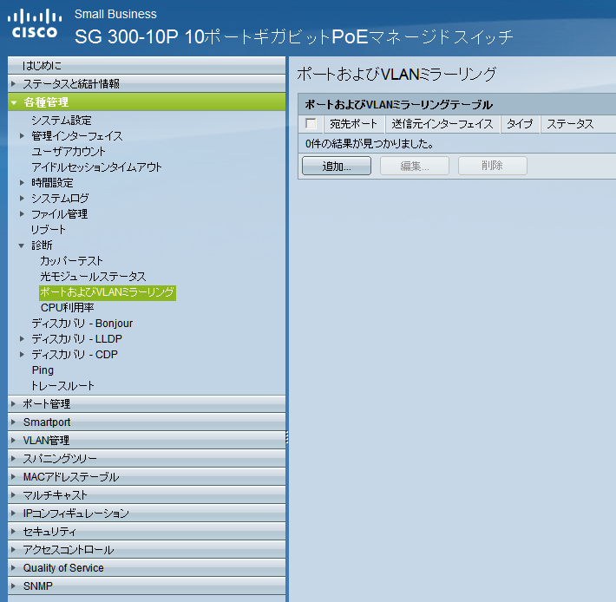Viewport: 616px width, 602px height.
Task: Click the 削除 button
Action: 493,166
